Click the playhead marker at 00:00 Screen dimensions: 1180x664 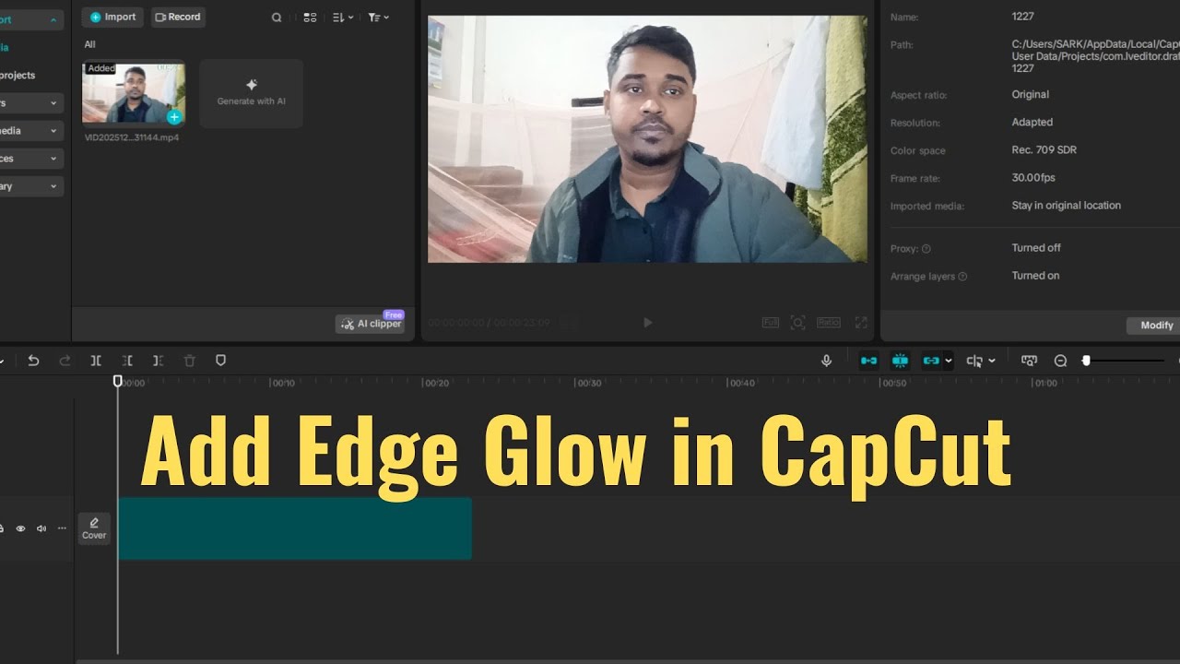[117, 381]
